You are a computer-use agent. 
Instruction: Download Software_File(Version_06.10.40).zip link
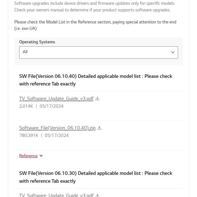57,128
